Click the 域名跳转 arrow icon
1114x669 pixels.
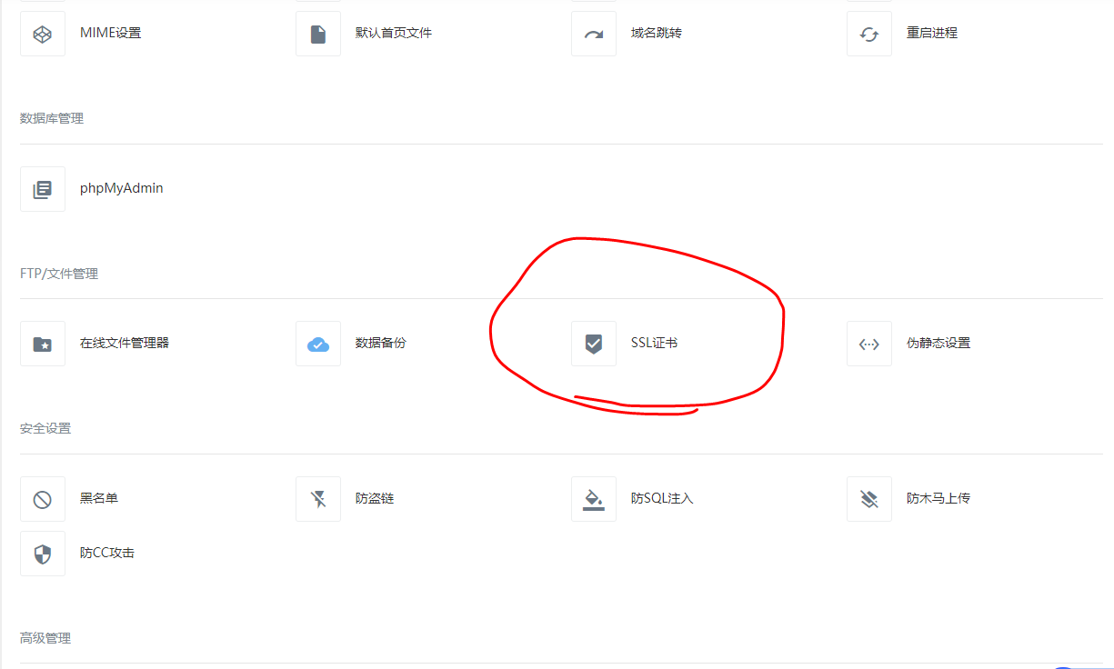tap(594, 34)
